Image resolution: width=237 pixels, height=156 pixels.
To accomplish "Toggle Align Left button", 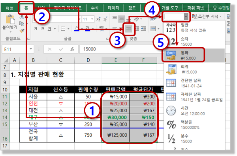I will click(x=115, y=28).
